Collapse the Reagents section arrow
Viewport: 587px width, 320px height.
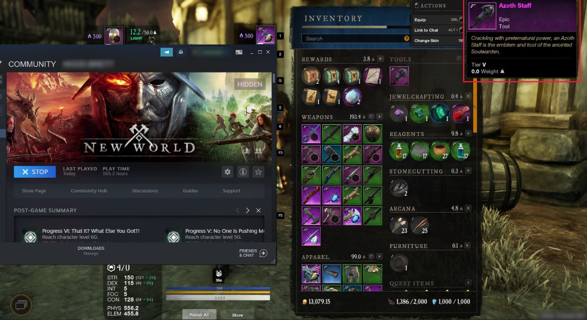click(x=468, y=134)
